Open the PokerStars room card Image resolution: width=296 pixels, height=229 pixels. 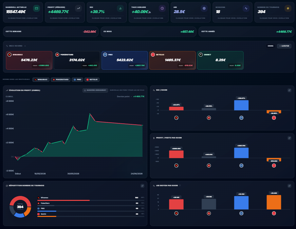77,61
